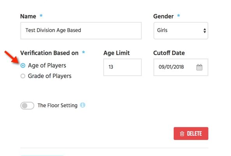231x156 pixels.
Task: Click into the Name text field
Action: 81,31
